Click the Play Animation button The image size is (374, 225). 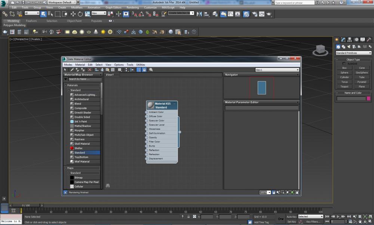click(338, 216)
